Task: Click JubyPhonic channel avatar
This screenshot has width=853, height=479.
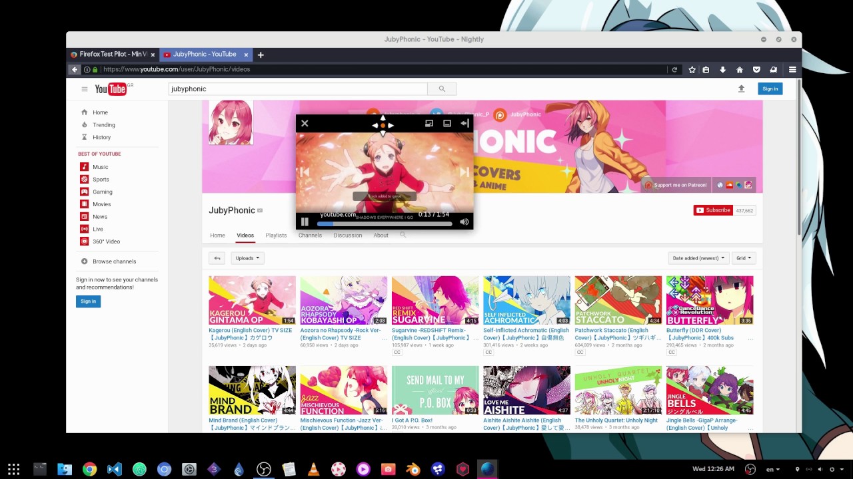Action: [231, 122]
